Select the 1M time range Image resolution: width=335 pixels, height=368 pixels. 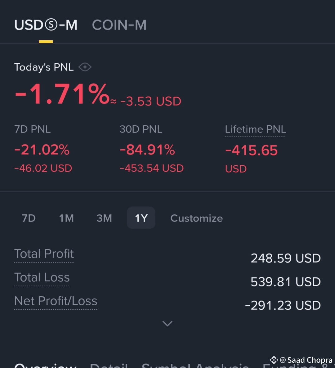point(66,218)
